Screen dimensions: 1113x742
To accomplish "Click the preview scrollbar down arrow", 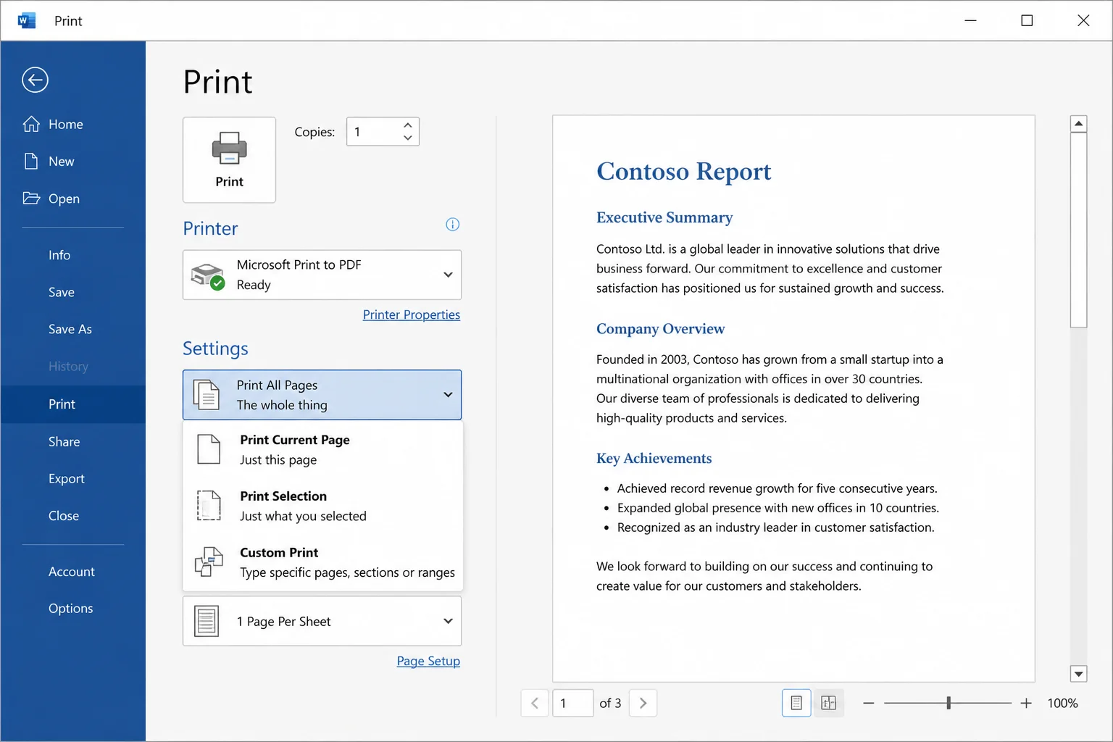I will [x=1079, y=674].
